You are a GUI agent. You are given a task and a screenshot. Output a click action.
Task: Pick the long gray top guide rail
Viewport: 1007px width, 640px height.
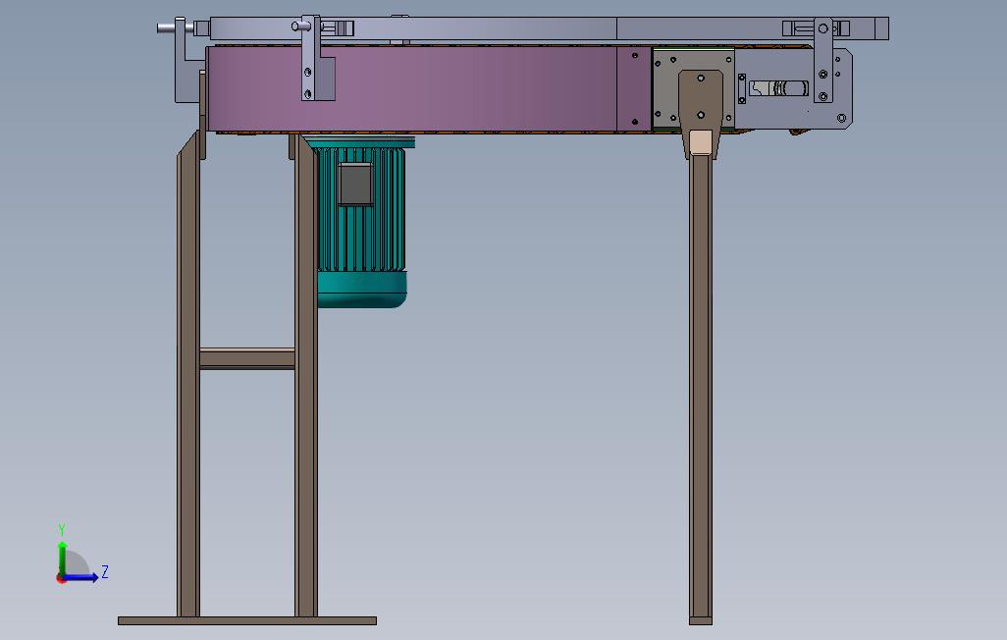point(550,28)
